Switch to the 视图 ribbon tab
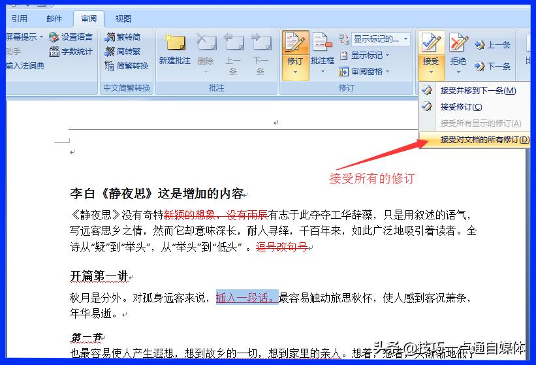536x365 pixels. pos(123,18)
